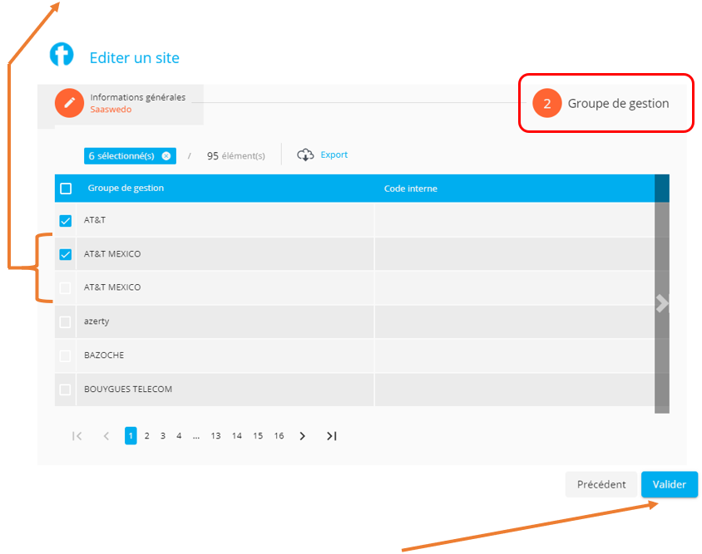Screen dimensions: 702x554
Task: Toggle the select-all checkbox in header
Action: coord(66,189)
